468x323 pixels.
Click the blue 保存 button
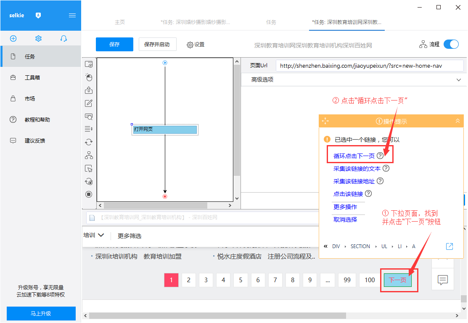(x=114, y=45)
